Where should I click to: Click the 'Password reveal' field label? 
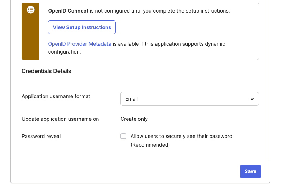pyautogui.click(x=41, y=136)
